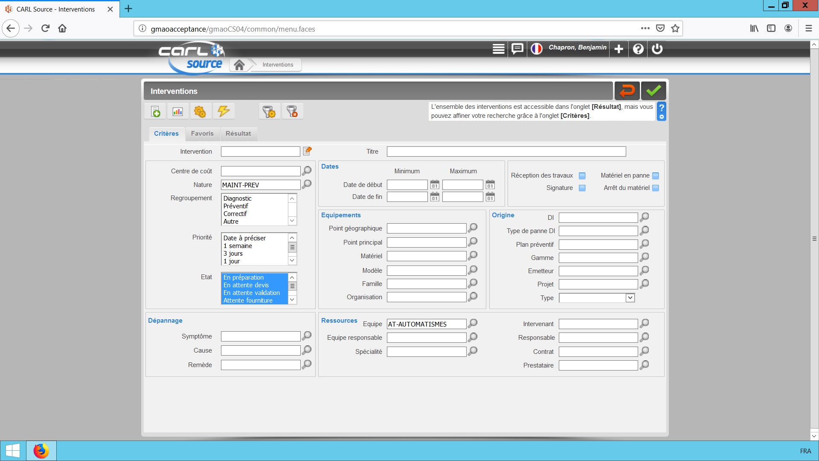This screenshot has height=461, width=819.
Task: Click the Titre input field
Action: pyautogui.click(x=506, y=152)
